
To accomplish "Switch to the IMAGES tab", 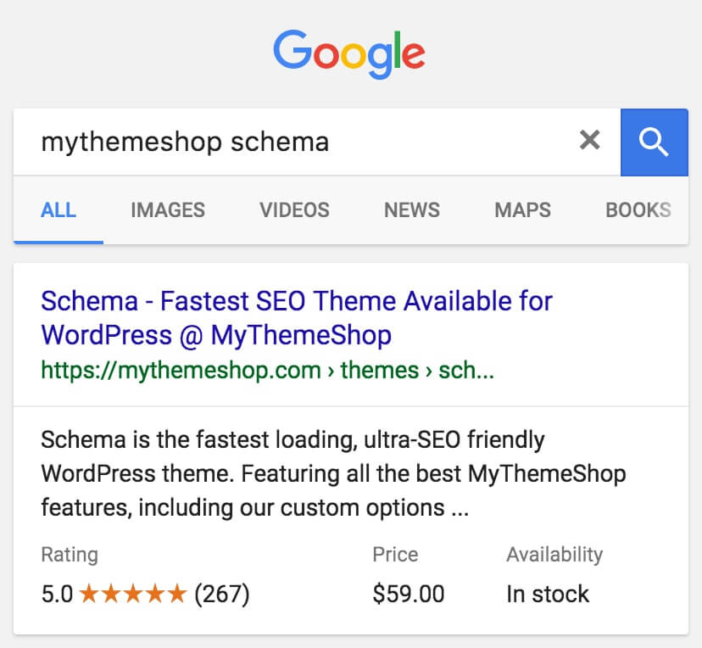I will pos(168,210).
